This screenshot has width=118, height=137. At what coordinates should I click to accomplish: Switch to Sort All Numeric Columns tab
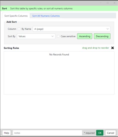tap(46, 16)
